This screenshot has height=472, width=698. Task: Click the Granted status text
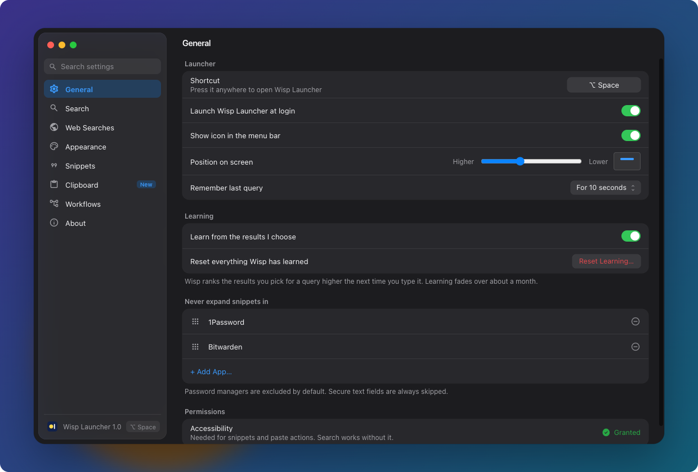click(627, 432)
